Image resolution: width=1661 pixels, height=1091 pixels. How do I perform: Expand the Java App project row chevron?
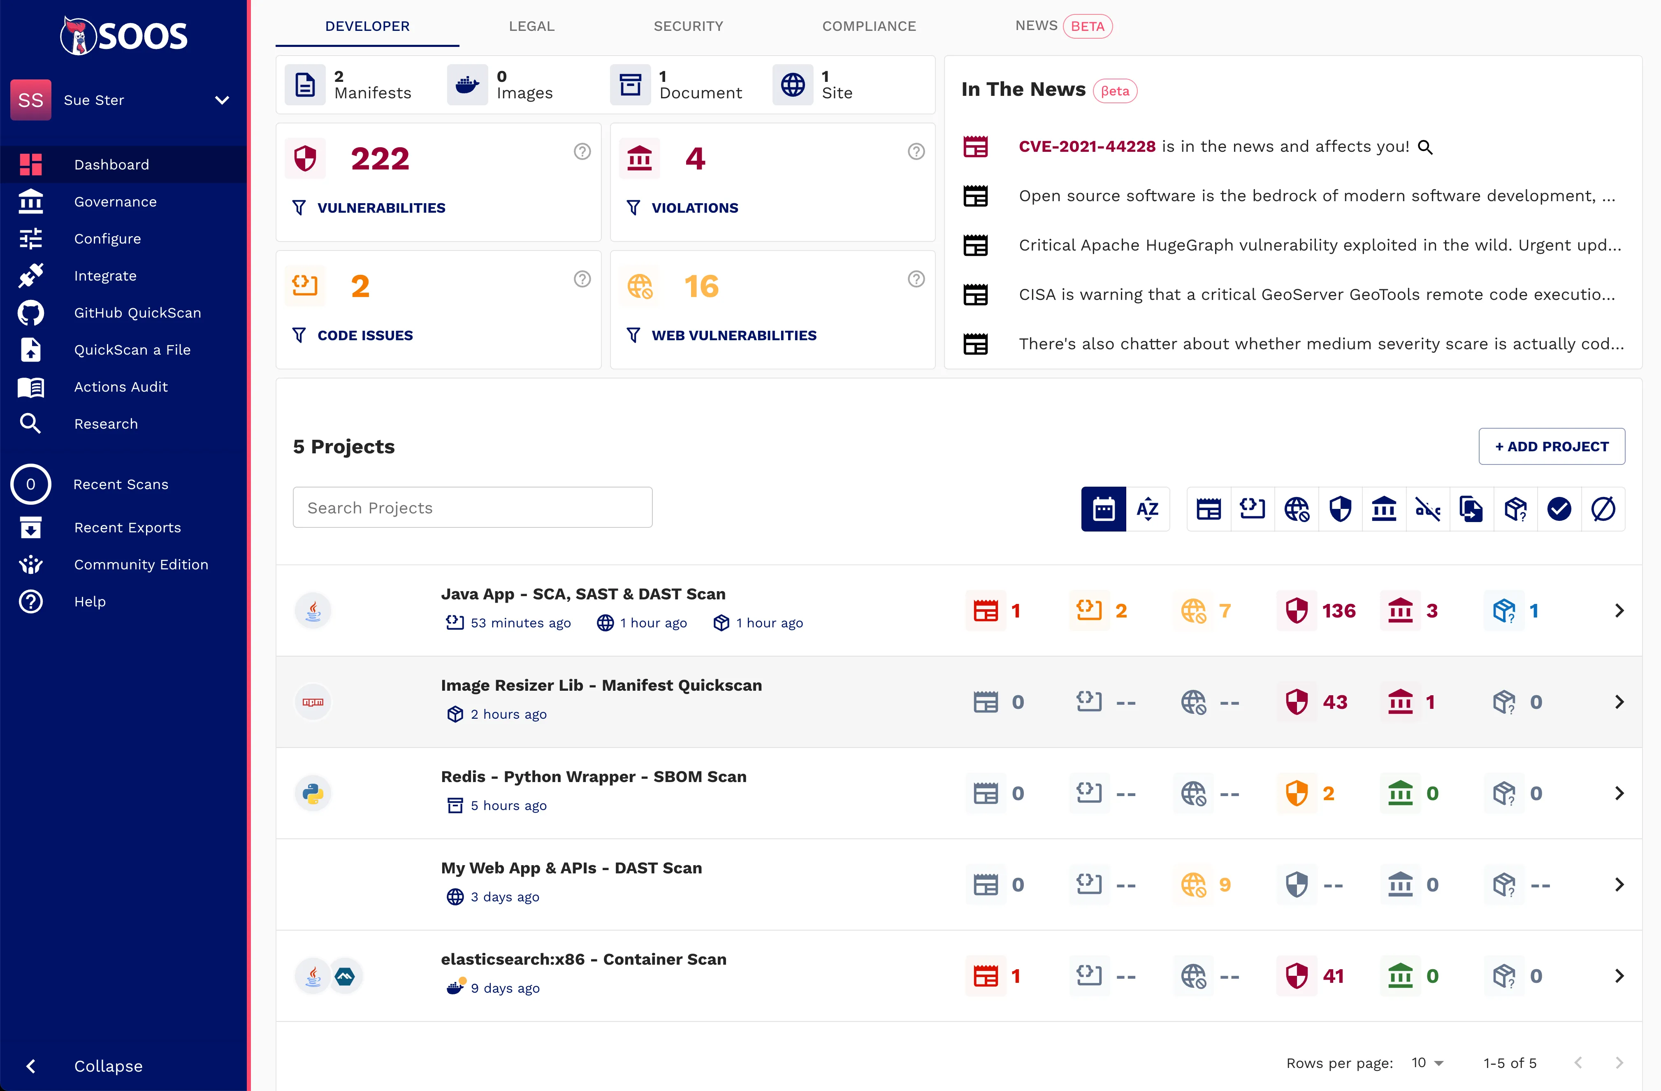pyautogui.click(x=1620, y=609)
